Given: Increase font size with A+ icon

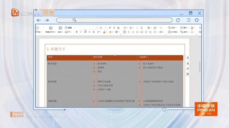Looking at the screenshot, I should (x=110, y=28).
